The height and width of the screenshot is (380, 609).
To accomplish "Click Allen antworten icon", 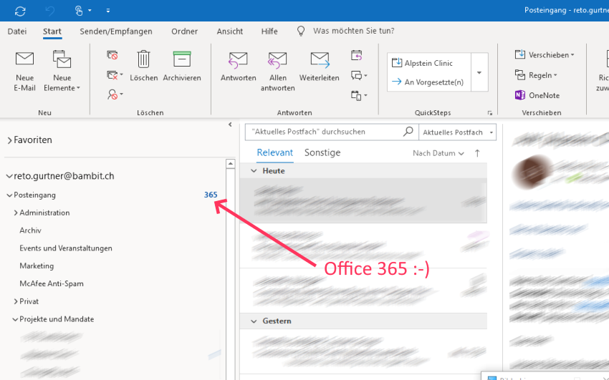I will (277, 60).
